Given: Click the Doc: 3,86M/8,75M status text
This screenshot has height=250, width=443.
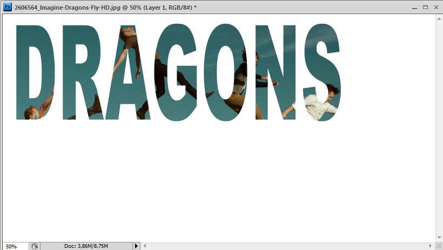Looking at the screenshot, I should 86,246.
